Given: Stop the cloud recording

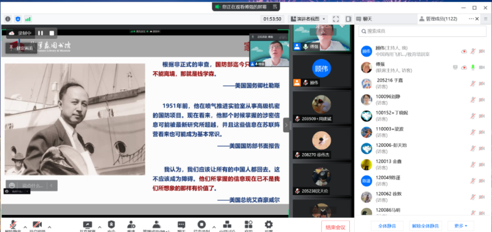Looking at the screenshot, I should pos(52,33).
